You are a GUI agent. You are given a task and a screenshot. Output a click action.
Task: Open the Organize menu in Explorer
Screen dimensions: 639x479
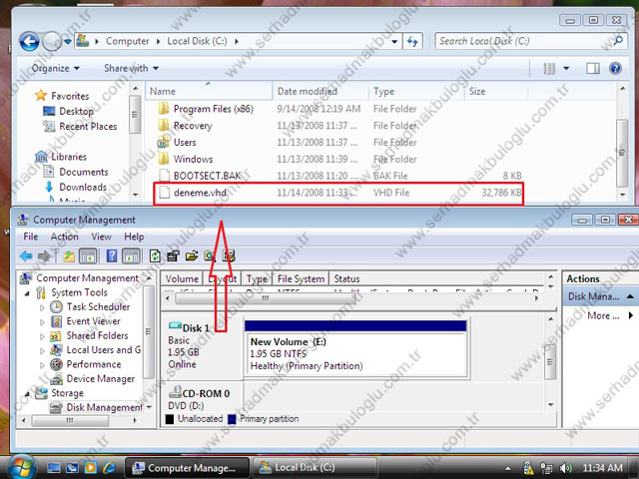pos(56,68)
